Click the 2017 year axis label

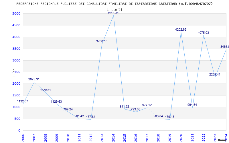pyautogui.click(x=147, y=138)
